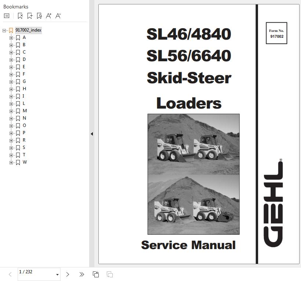Select the 917002_index bookmark
The height and width of the screenshot is (281, 301).
pyautogui.click(x=28, y=30)
